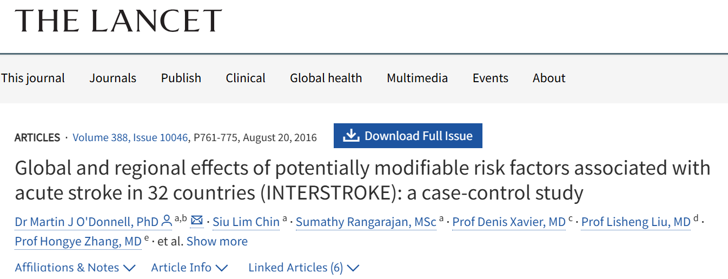The width and height of the screenshot is (728, 279).
Task: Select the Publish menu item
Action: point(181,78)
